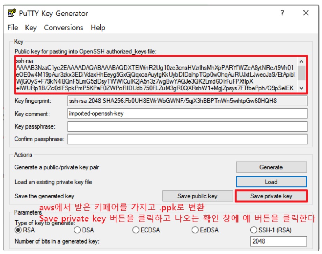Click "Save the generated key" text
The width and height of the screenshot is (322, 254).
44,196
